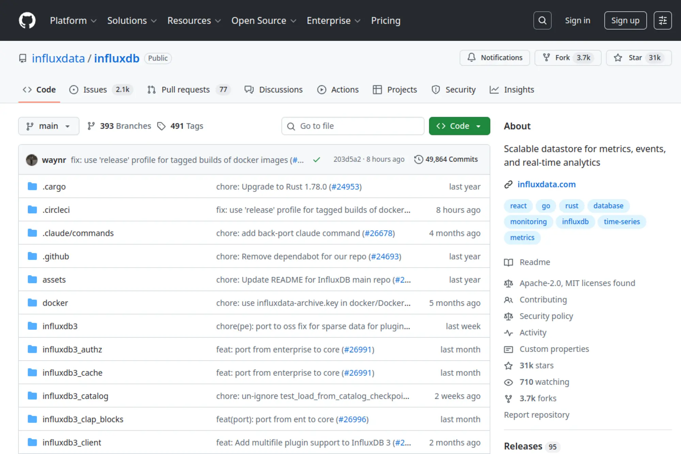Image resolution: width=681 pixels, height=454 pixels.
Task: Click the folder icon for the docker directory
Action: click(x=32, y=302)
